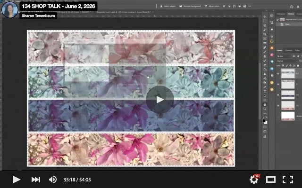Toggle lock transparent pixels
This screenshot has height=188, width=302.
point(283,65)
